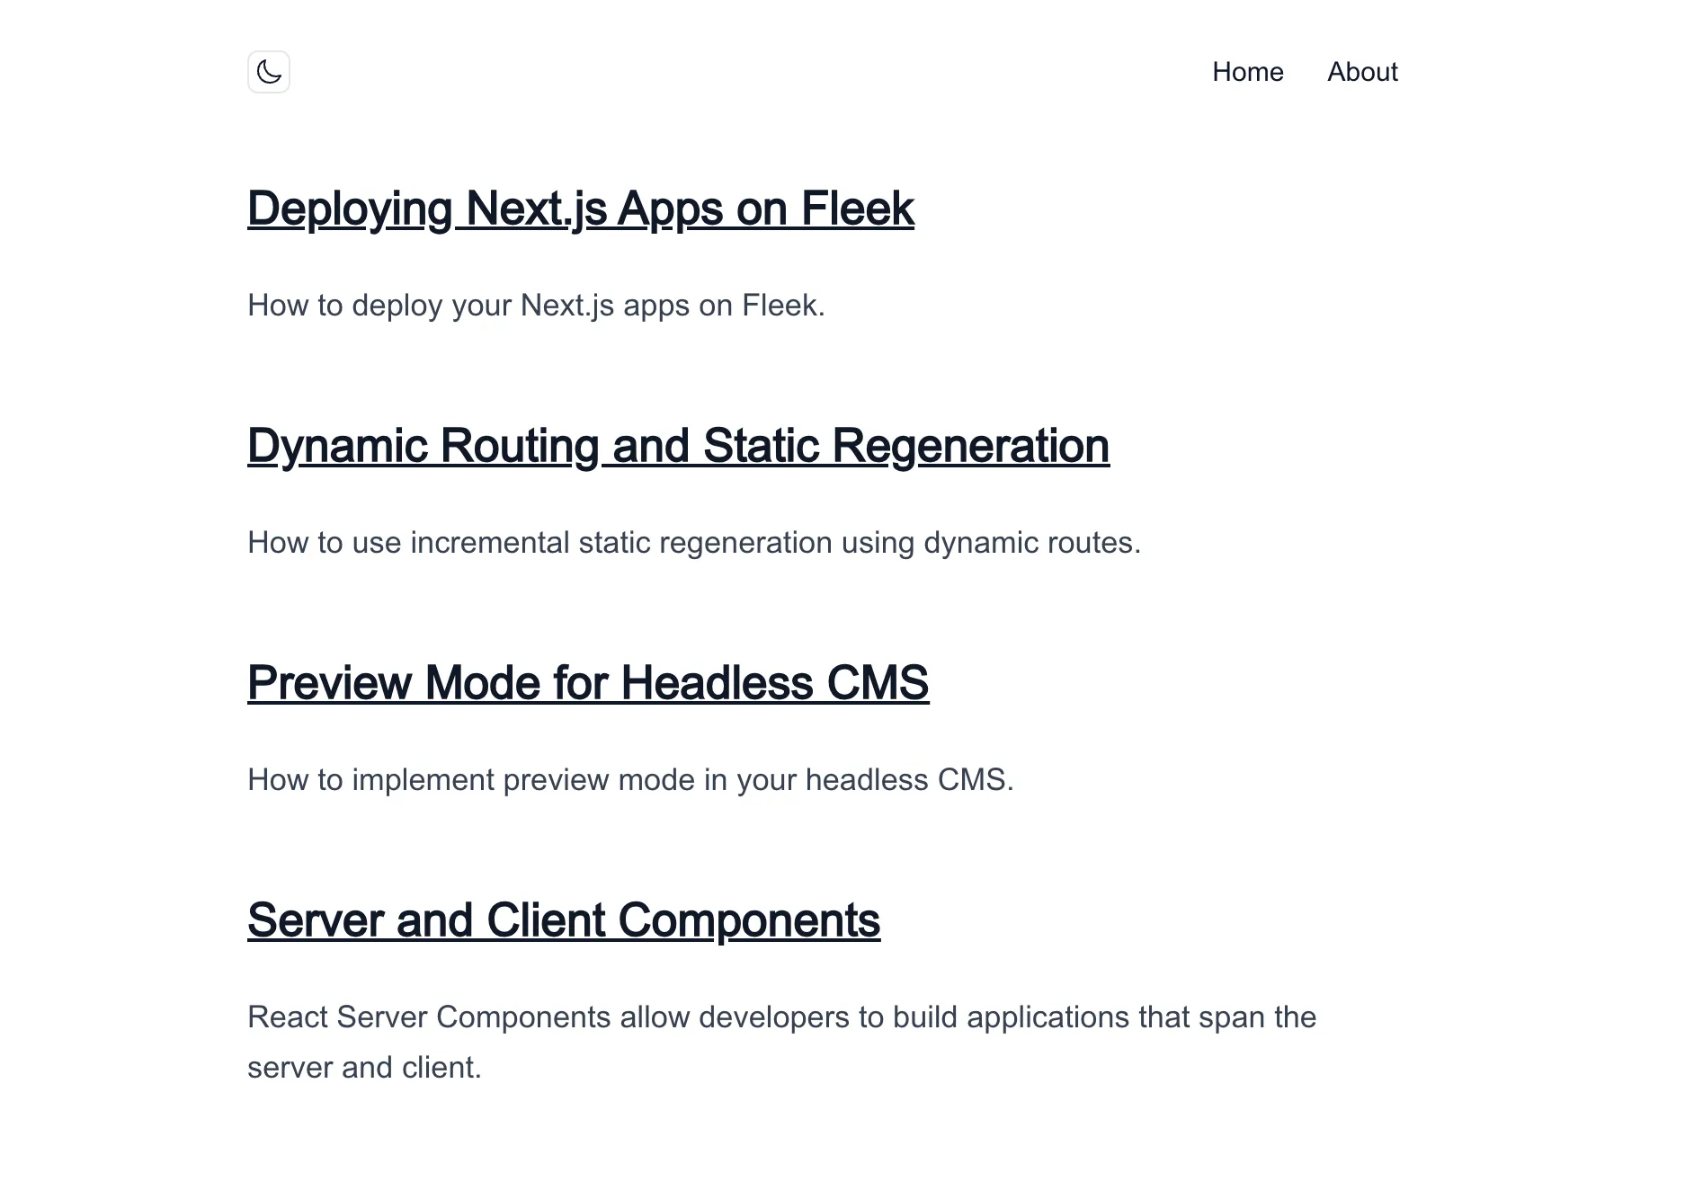This screenshot has width=1694, height=1190.
Task: Open Dynamic Routing and Static Regeneration article
Action: click(678, 446)
